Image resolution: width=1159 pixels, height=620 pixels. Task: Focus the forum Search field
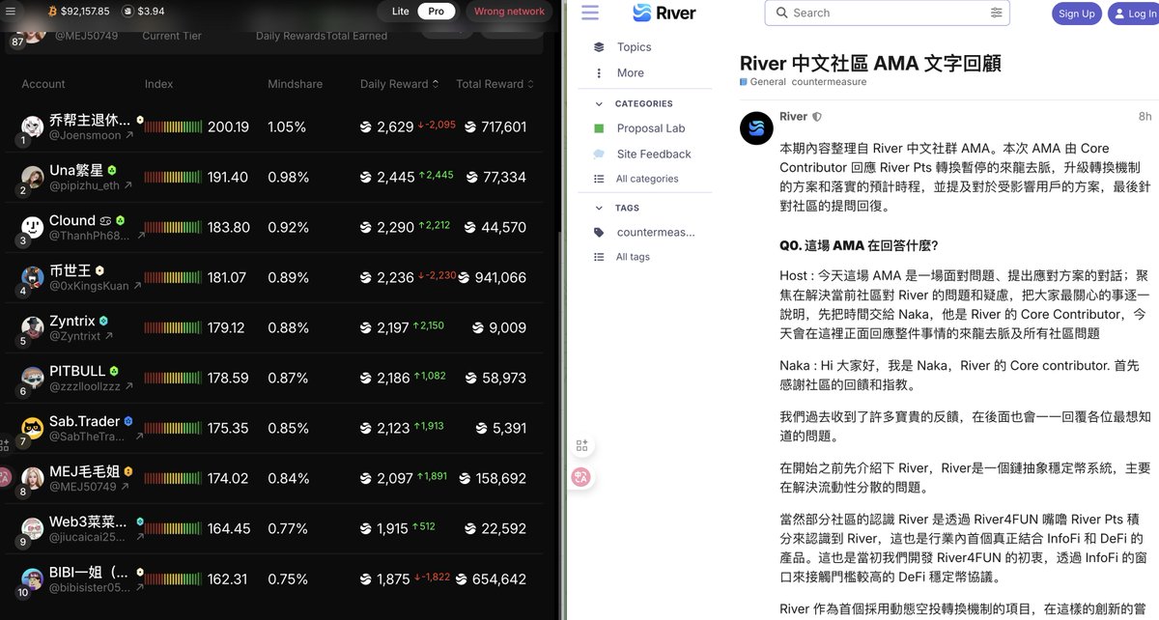[887, 13]
